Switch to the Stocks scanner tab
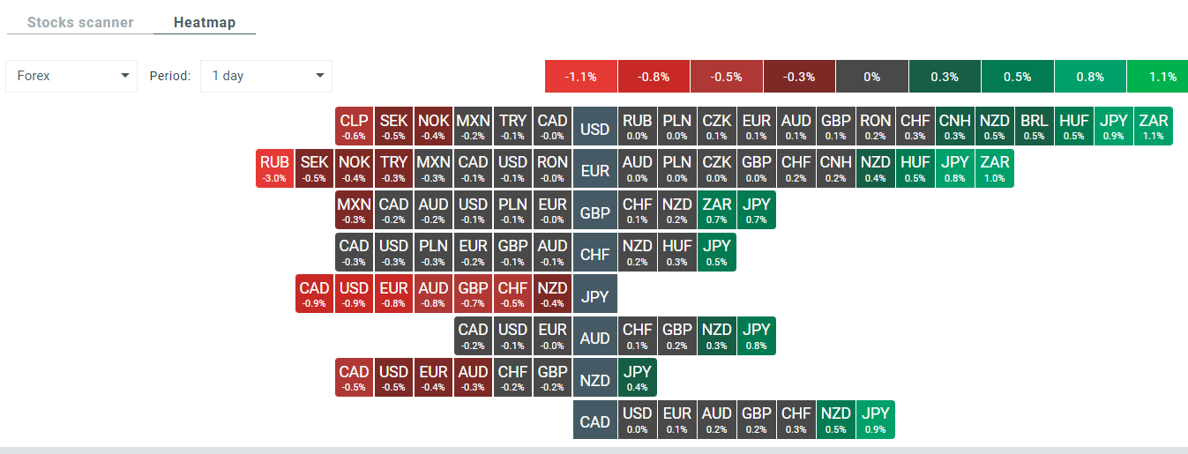 (x=80, y=22)
